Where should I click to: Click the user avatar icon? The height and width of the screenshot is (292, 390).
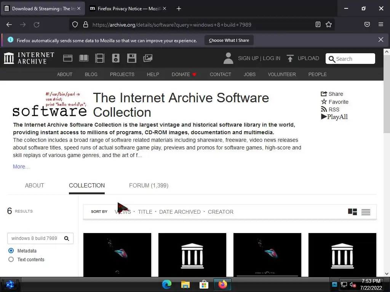point(228,58)
